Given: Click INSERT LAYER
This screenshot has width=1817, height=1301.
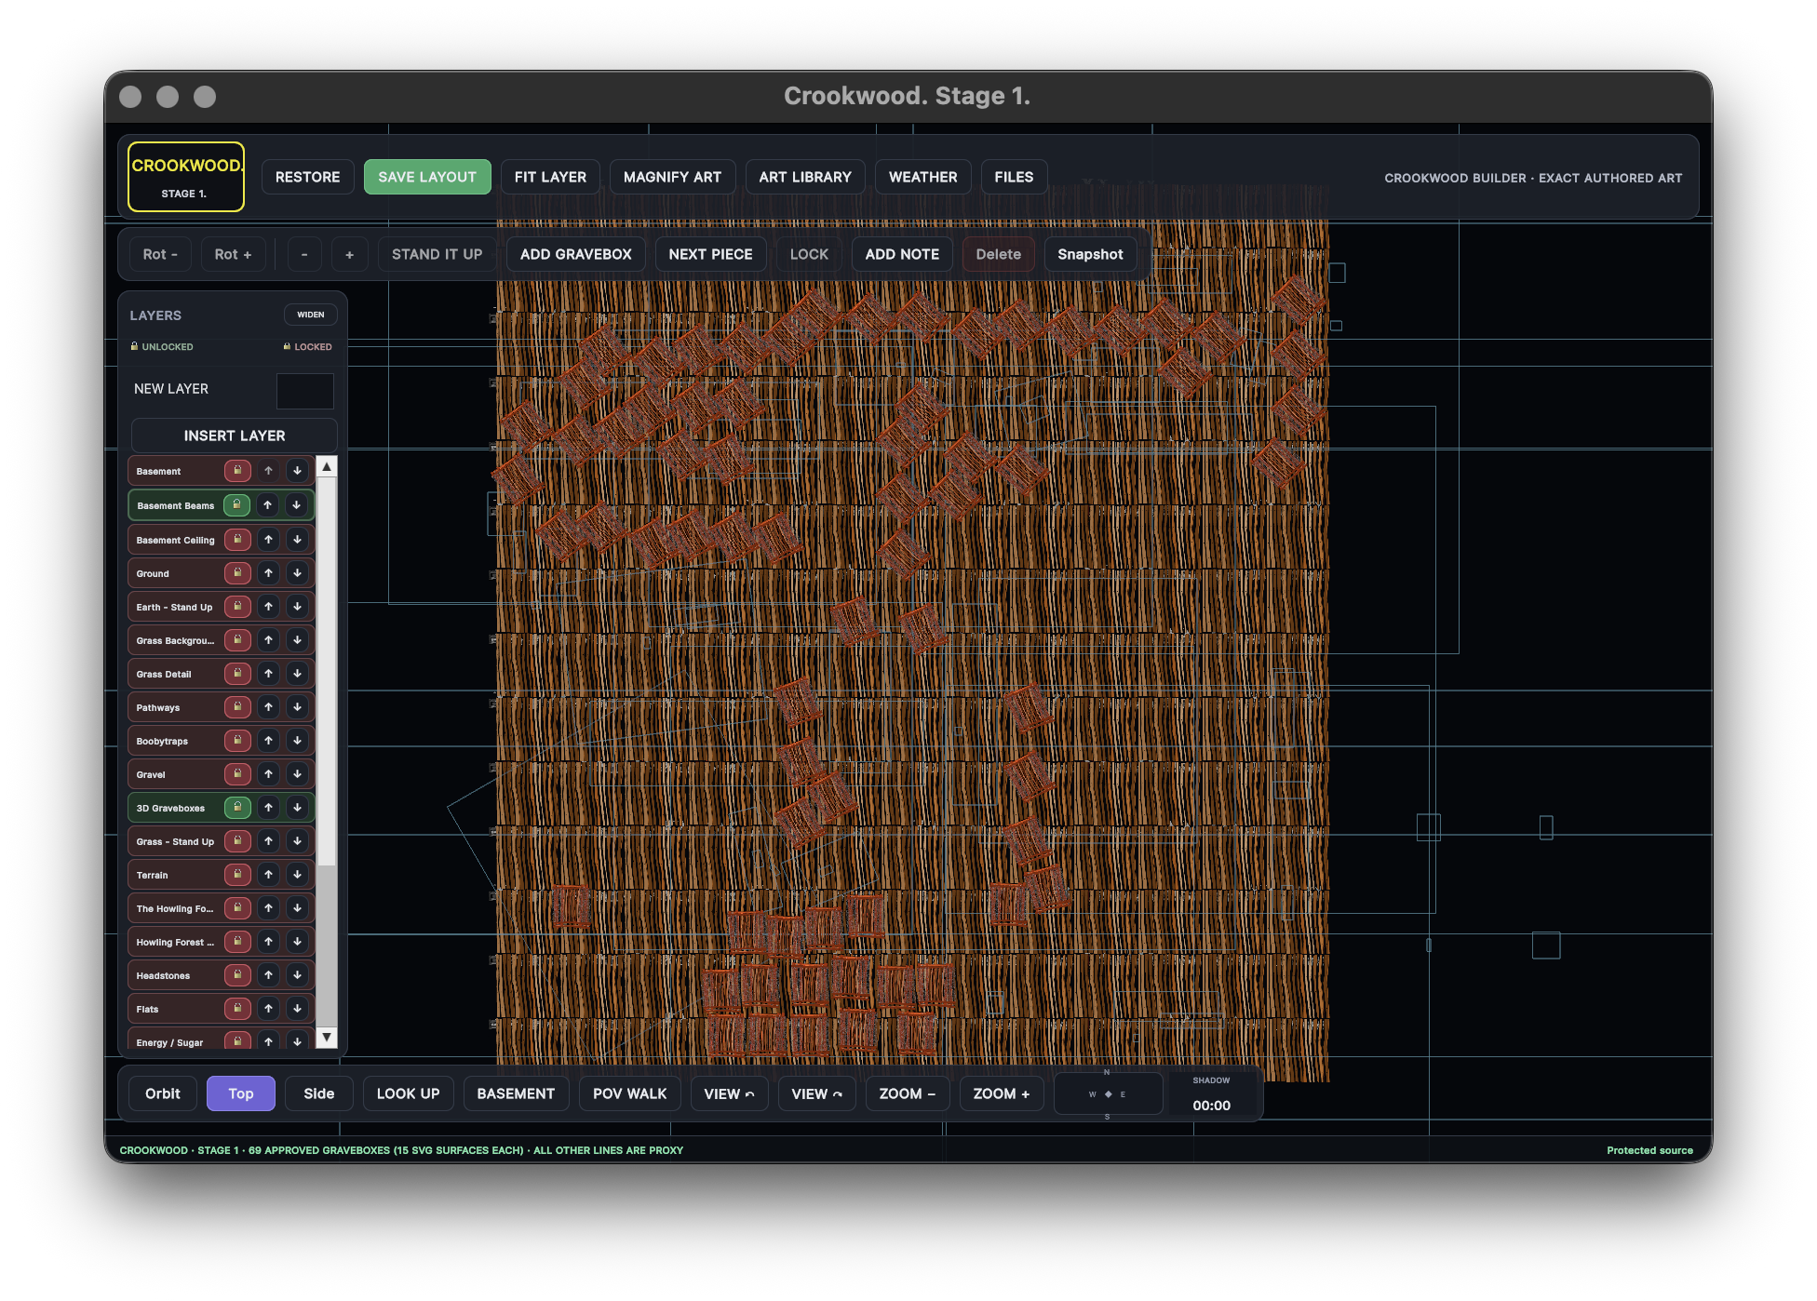Looking at the screenshot, I should pos(235,436).
